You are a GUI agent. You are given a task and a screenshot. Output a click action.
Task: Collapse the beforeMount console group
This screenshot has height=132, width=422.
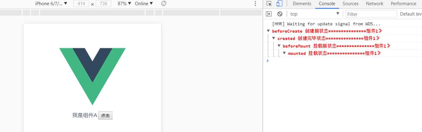279,46
